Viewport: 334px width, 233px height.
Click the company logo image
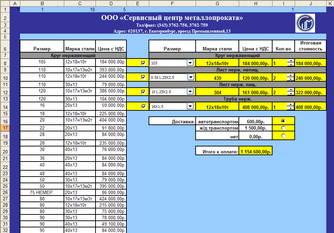coord(305,23)
